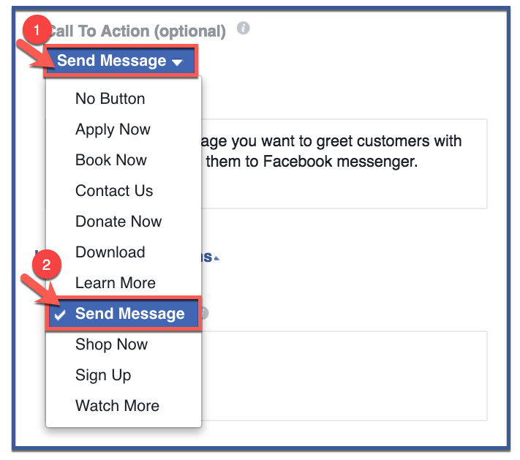Pick Contact Us from dropdown
The image size is (520, 460).
pyautogui.click(x=114, y=191)
